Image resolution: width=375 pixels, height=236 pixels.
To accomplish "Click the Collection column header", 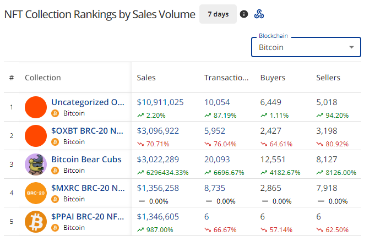I will click(x=43, y=78).
